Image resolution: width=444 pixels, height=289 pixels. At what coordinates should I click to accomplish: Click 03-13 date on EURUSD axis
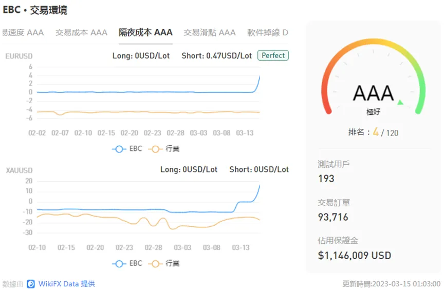click(245, 133)
